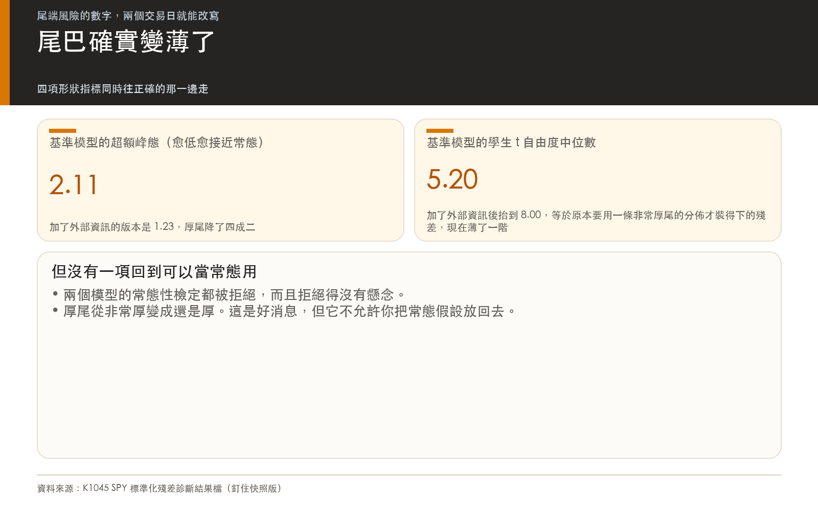Image resolution: width=818 pixels, height=511 pixels.
Task: Select the slide title 尾巴確實變薄了
Action: click(126, 41)
